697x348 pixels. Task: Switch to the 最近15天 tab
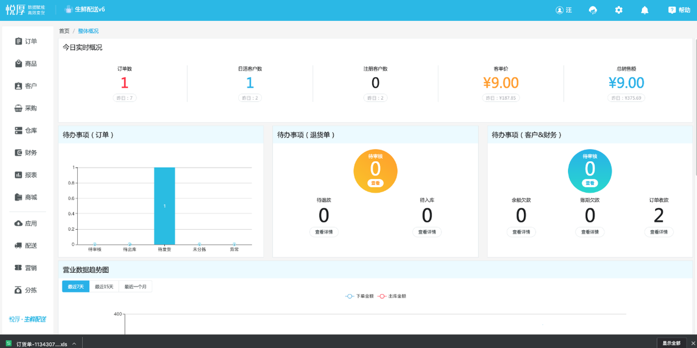[104, 287]
